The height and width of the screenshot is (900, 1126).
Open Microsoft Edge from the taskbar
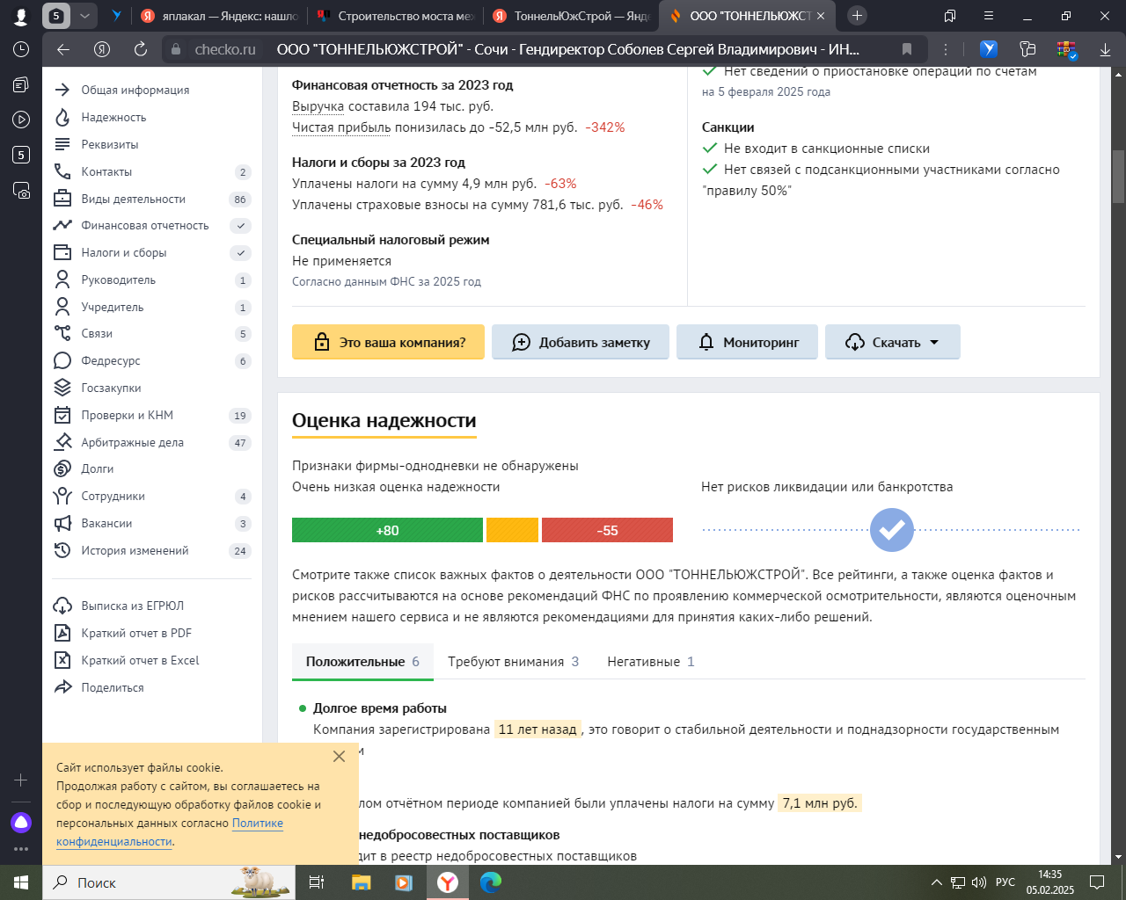coord(491,882)
